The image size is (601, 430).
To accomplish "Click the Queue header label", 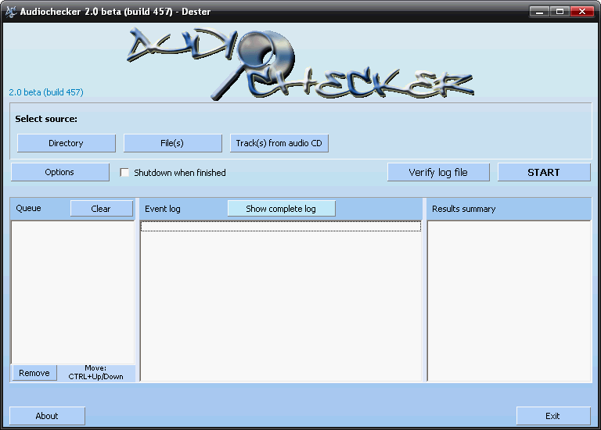I will tap(28, 208).
